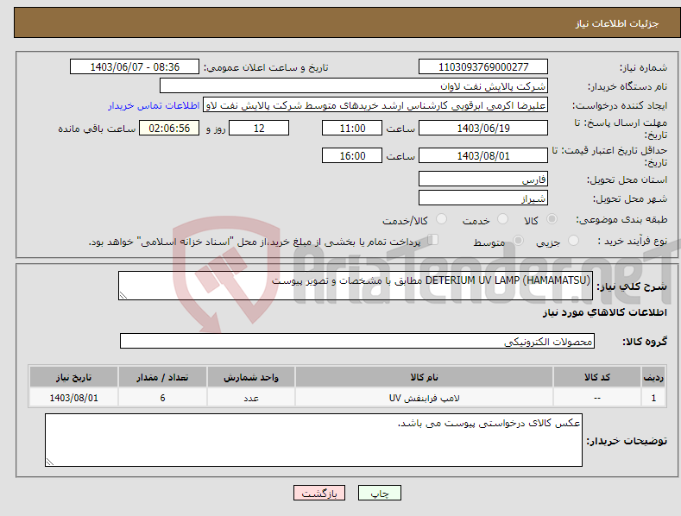
Task: Click the گروه کالا field محصولات الکترونیکی
Action: tap(357, 341)
